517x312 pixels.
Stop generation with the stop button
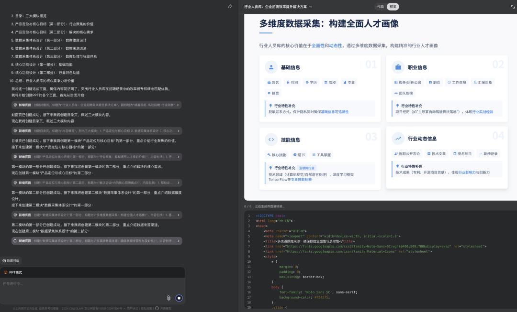(x=179, y=298)
